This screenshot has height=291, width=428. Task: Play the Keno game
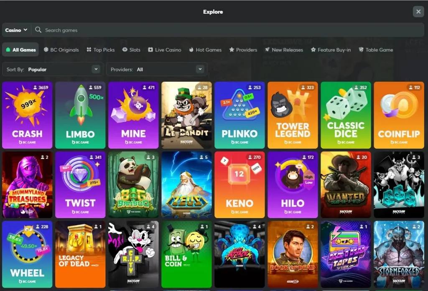click(x=239, y=185)
